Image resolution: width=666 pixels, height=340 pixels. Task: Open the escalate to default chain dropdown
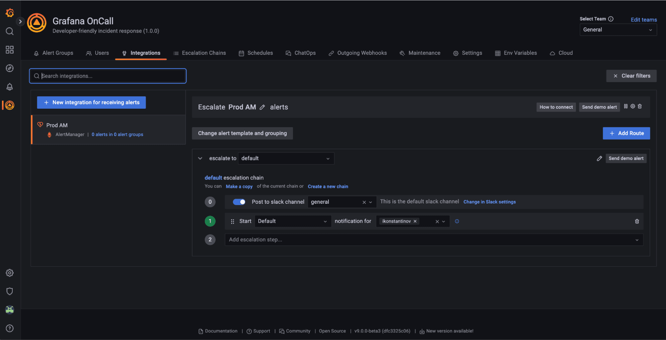click(286, 158)
